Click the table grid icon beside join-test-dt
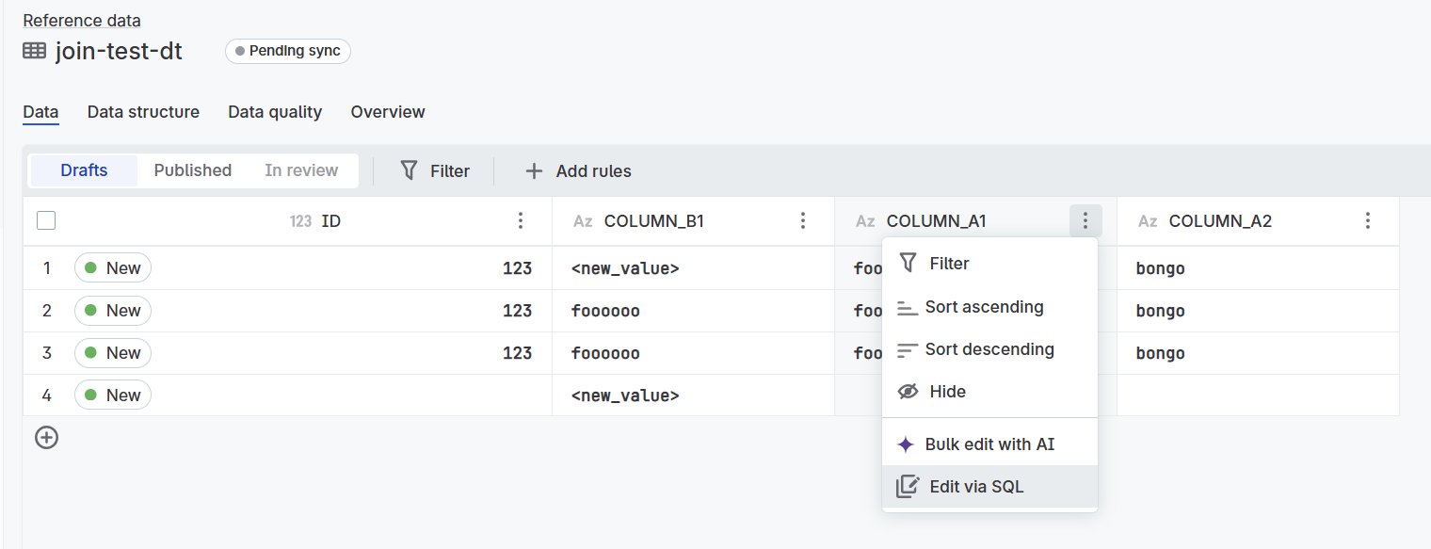This screenshot has height=549, width=1431. click(34, 51)
